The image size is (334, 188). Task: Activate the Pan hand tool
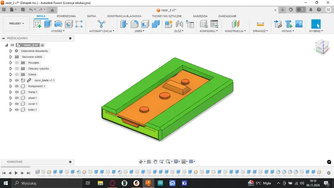[155, 161]
